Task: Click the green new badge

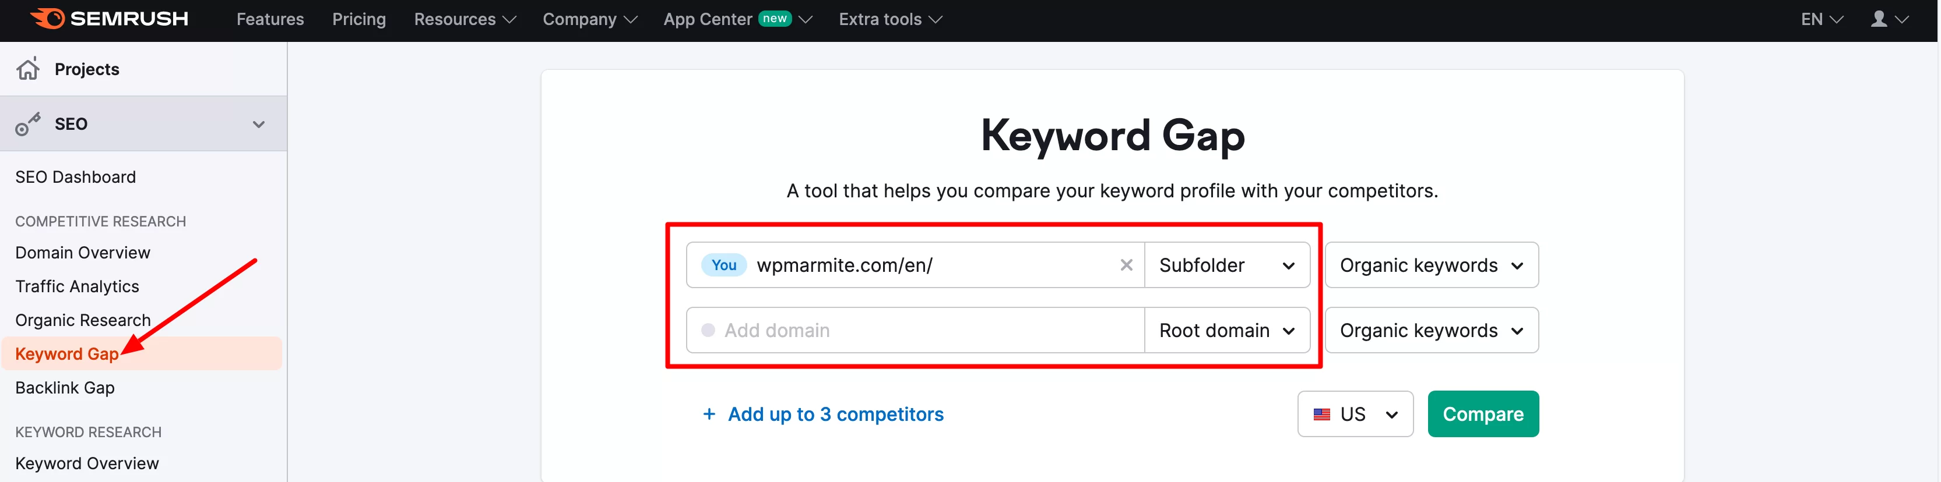Action: (775, 19)
